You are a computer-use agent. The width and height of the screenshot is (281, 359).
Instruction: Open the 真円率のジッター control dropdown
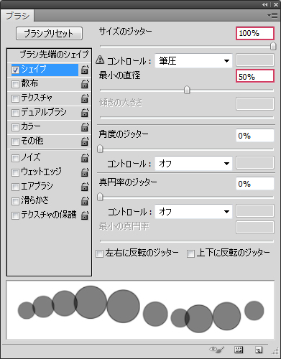[x=193, y=212]
